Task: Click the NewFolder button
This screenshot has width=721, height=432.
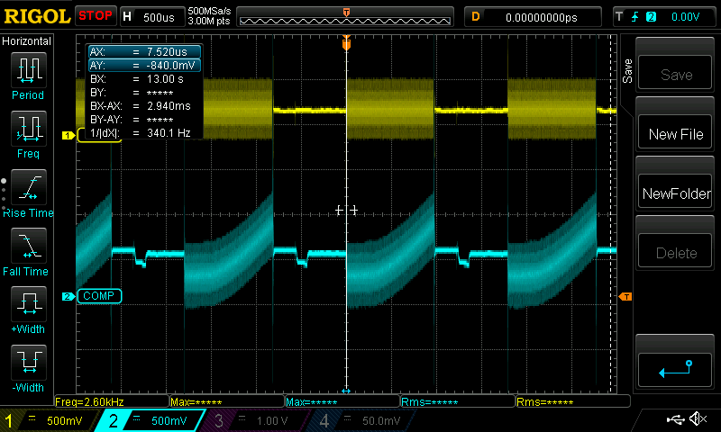Action: [674, 193]
